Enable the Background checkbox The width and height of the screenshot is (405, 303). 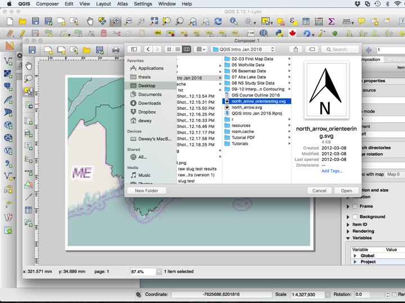(355, 217)
